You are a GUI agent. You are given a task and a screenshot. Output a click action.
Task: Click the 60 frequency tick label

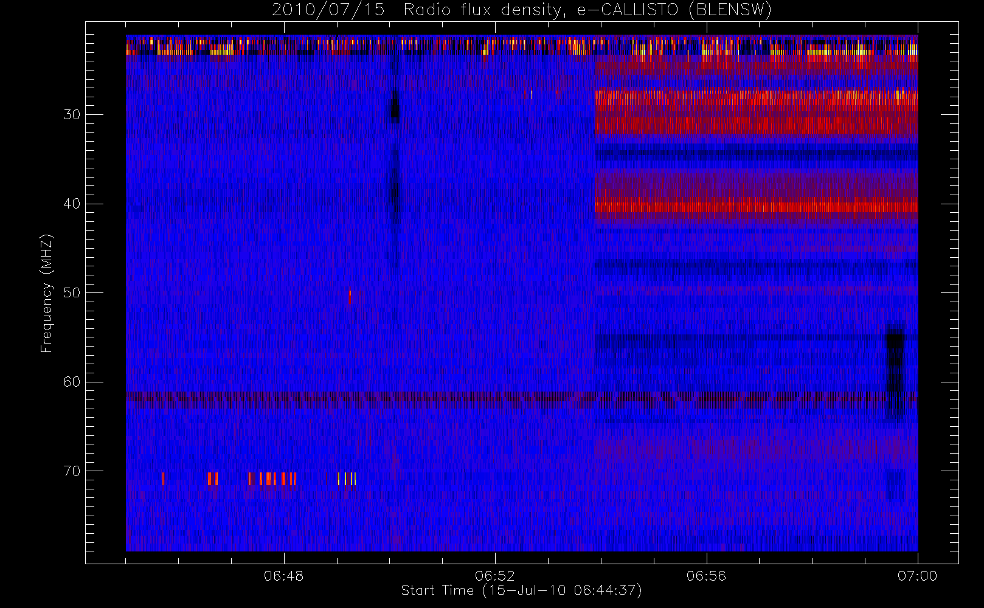click(72, 382)
